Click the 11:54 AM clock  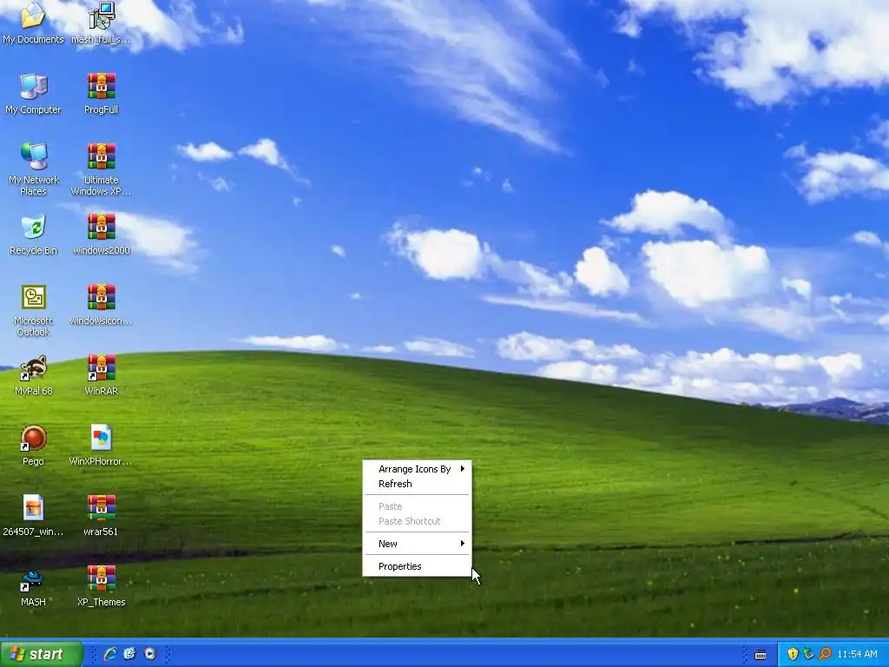[857, 655]
